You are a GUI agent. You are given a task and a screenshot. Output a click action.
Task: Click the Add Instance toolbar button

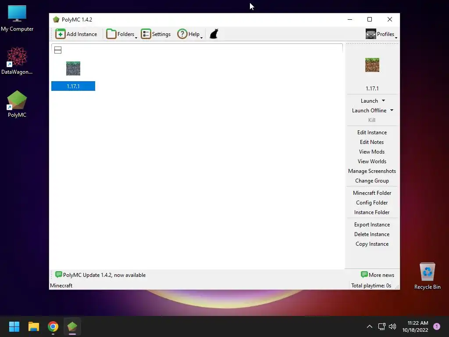(x=76, y=34)
